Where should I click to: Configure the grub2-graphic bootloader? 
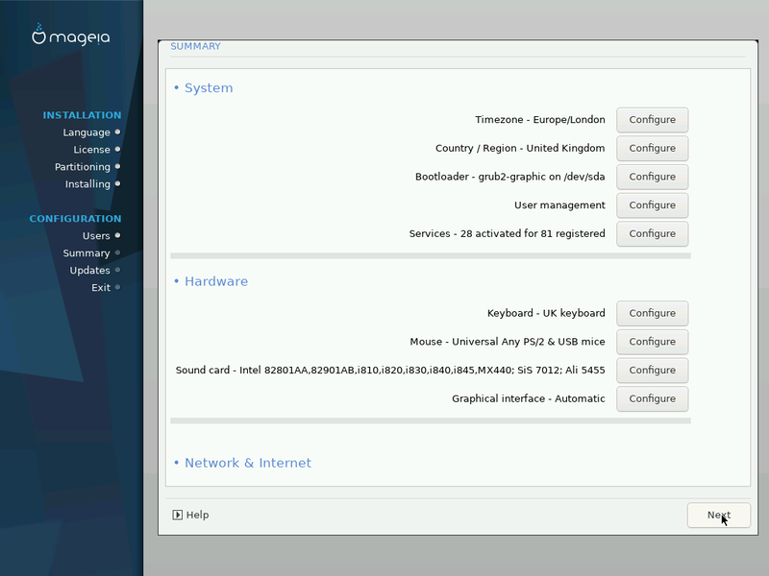coord(652,177)
